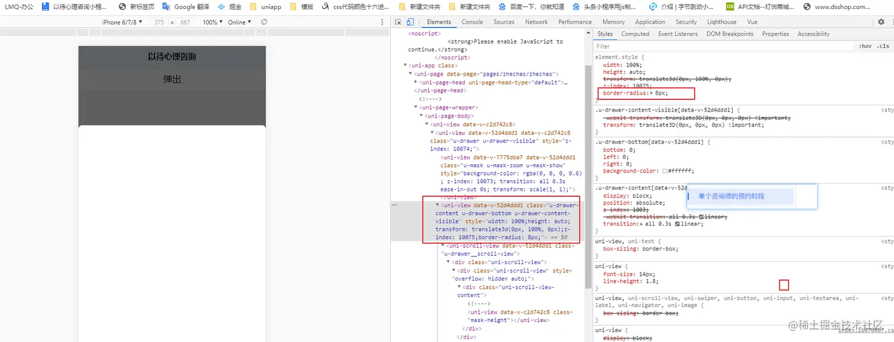Toggle the device toolbar icon
This screenshot has height=342, width=894.
pyautogui.click(x=410, y=22)
